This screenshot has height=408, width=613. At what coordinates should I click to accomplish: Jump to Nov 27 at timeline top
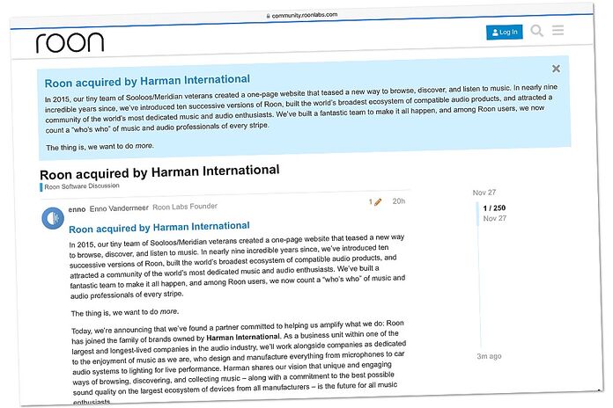coord(484,193)
